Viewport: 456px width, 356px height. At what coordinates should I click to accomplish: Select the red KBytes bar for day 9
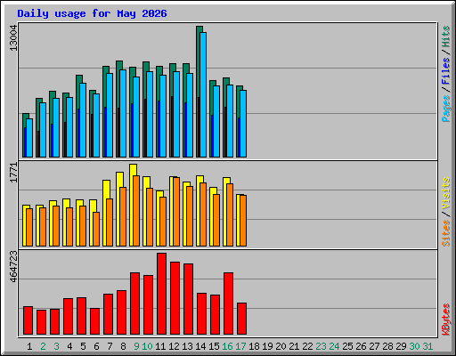click(134, 303)
